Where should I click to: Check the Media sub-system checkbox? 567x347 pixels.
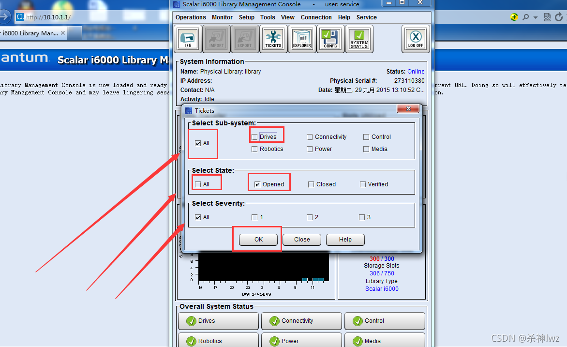[366, 149]
